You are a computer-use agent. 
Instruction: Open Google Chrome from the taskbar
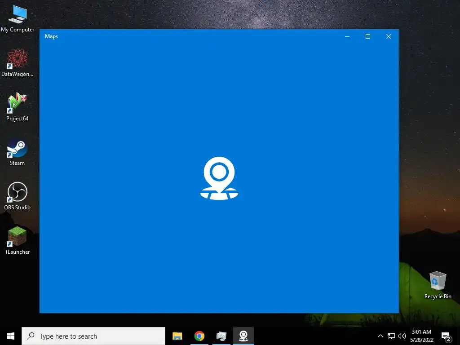point(199,336)
